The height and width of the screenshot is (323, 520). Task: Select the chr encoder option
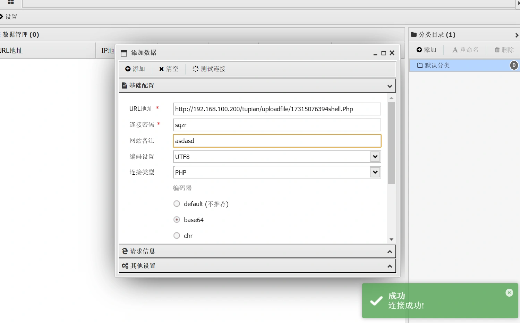pyautogui.click(x=177, y=236)
